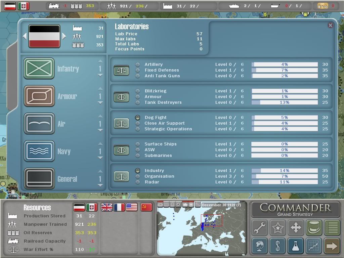Toggle the tank units minimap filter
344x258 pixels.
pos(185,205)
